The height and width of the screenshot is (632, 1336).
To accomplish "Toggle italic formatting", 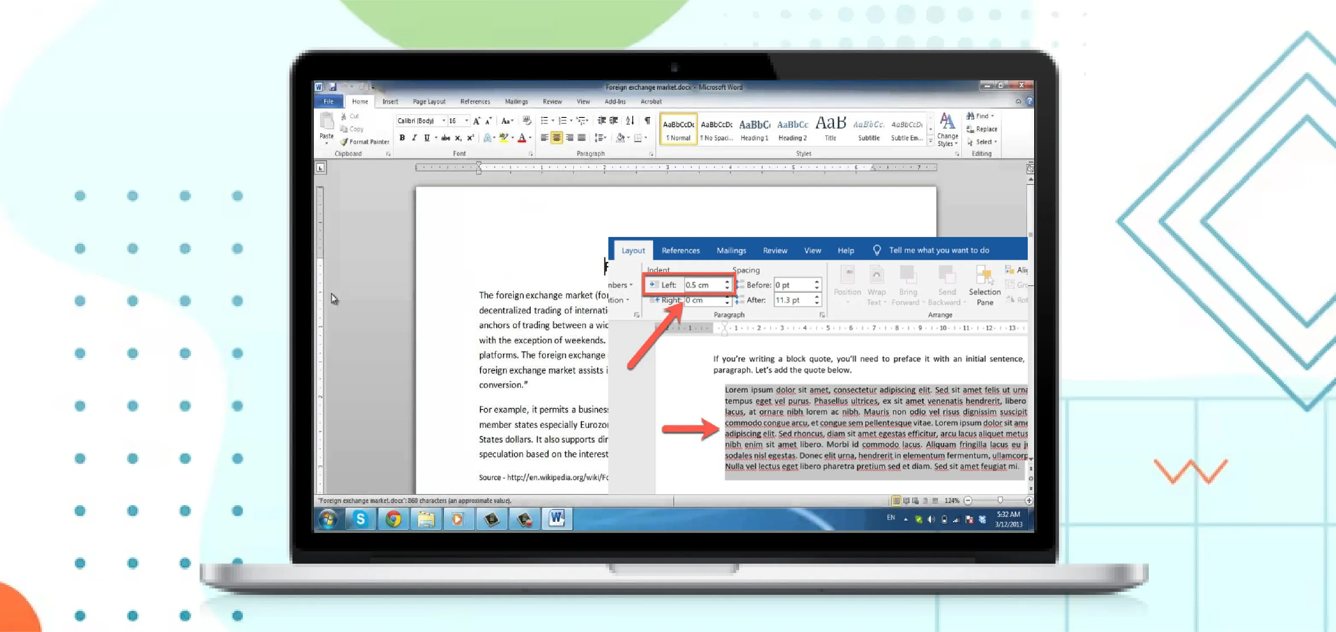I will [x=414, y=138].
